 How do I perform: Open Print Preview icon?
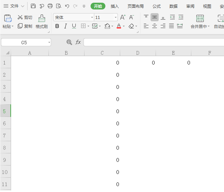click(x=58, y=6)
